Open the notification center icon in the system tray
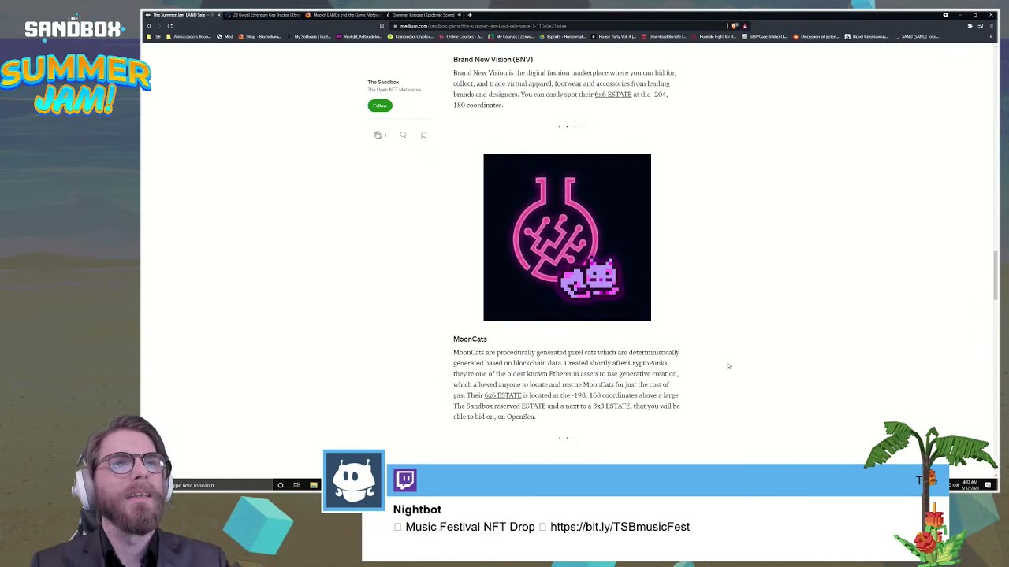The width and height of the screenshot is (1009, 567). pos(989,485)
